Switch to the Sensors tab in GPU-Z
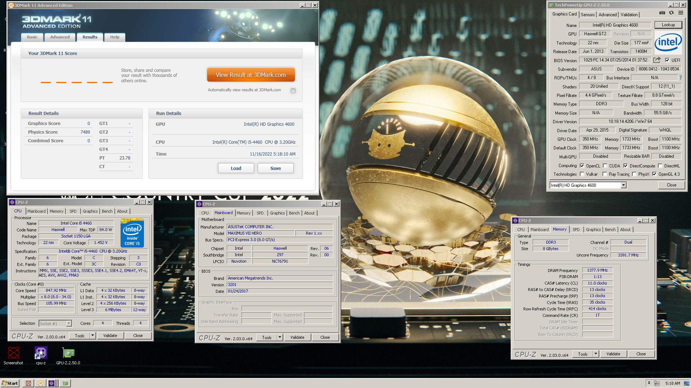 click(588, 15)
